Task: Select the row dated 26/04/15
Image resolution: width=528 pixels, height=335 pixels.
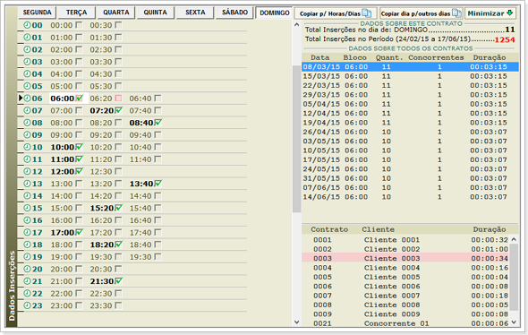Action: (x=410, y=132)
